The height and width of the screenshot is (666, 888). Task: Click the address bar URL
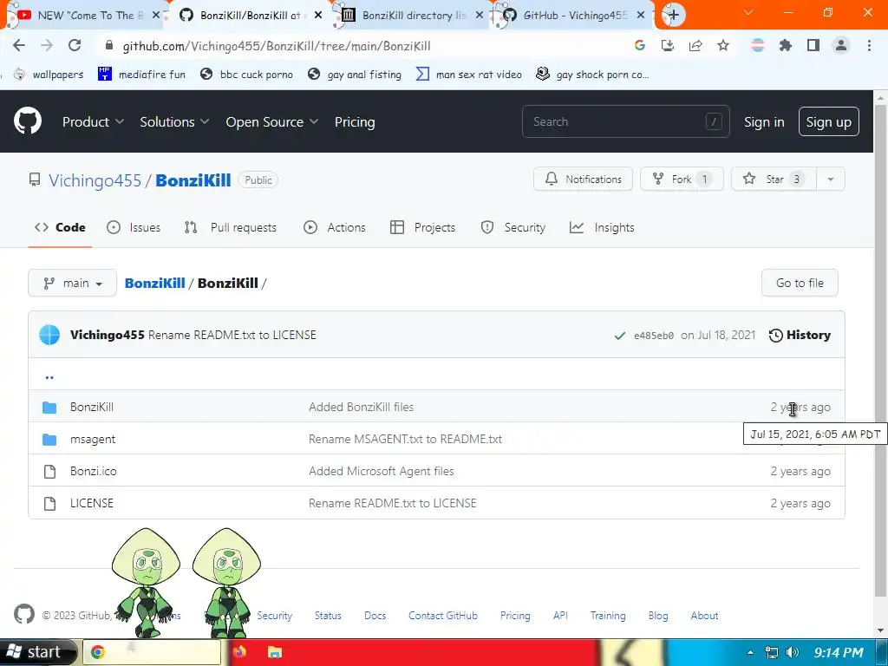(x=277, y=46)
